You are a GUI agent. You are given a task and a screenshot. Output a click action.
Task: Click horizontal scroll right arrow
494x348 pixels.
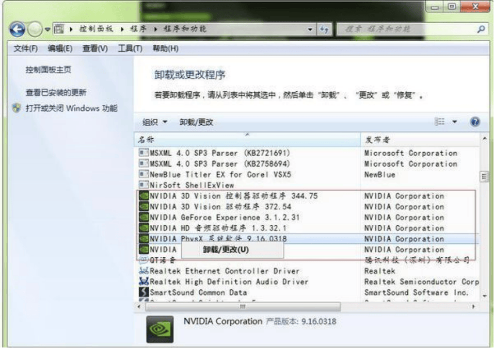[473, 307]
